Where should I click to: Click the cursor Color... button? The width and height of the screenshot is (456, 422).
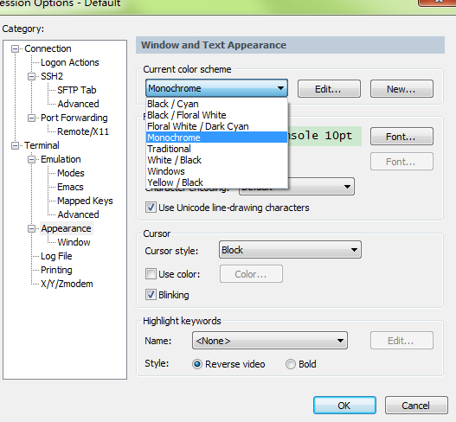click(251, 274)
